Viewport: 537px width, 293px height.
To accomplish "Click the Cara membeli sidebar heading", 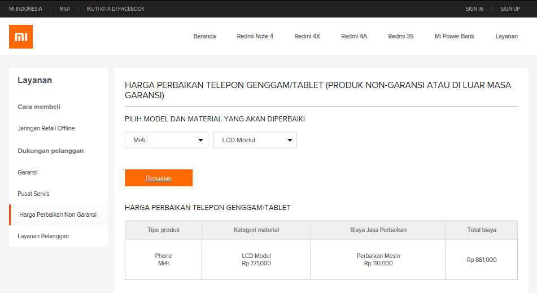I will click(39, 107).
